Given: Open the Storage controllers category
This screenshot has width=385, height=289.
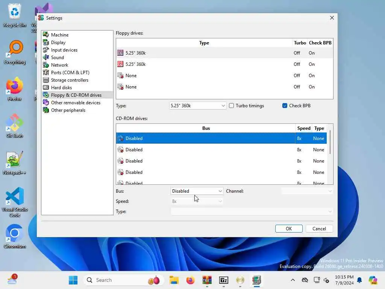Looking at the screenshot, I should pyautogui.click(x=70, y=80).
